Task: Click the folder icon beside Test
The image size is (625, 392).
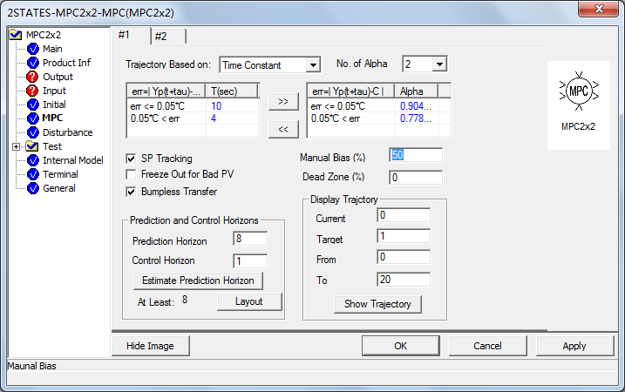Action: [32, 146]
